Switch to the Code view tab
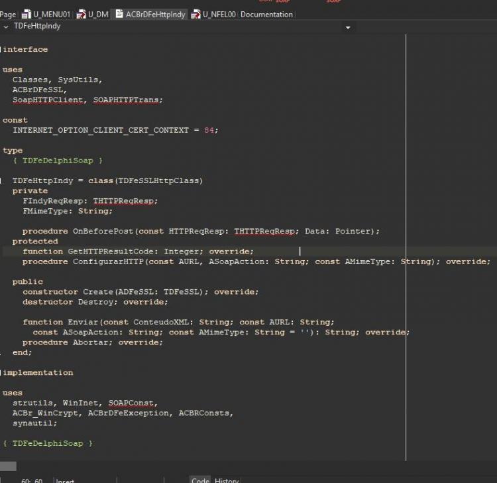This screenshot has width=497, height=483. [200, 480]
